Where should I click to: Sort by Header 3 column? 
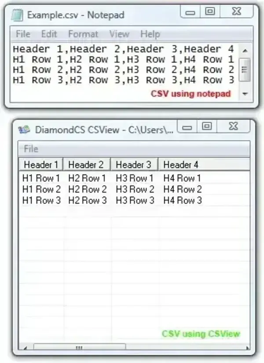(x=134, y=165)
